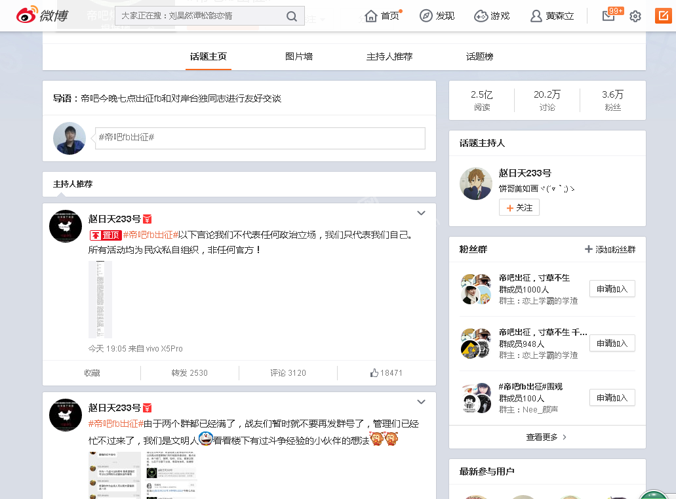Click the red envelope badge on the pinned post
The width and height of the screenshot is (676, 499).
147,219
